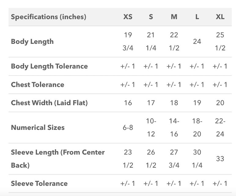Click the Sleeve Length value 33 for XL
The height and width of the screenshot is (196, 236).
[220, 159]
